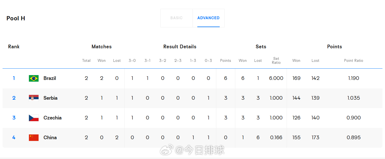385x159 pixels.
Task: Click China's points won 155
Action: (x=296, y=138)
